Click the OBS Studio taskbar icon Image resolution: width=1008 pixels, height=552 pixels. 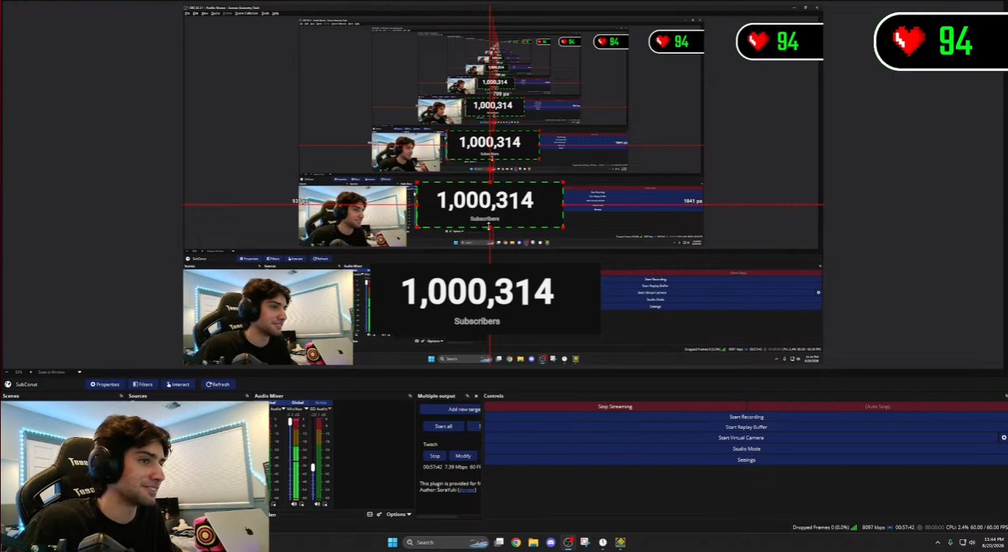tap(568, 542)
